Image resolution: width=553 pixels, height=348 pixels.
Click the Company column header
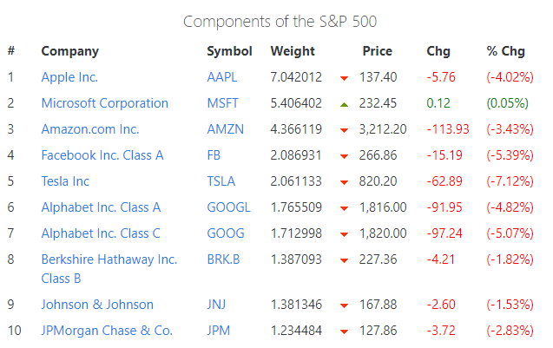(69, 51)
